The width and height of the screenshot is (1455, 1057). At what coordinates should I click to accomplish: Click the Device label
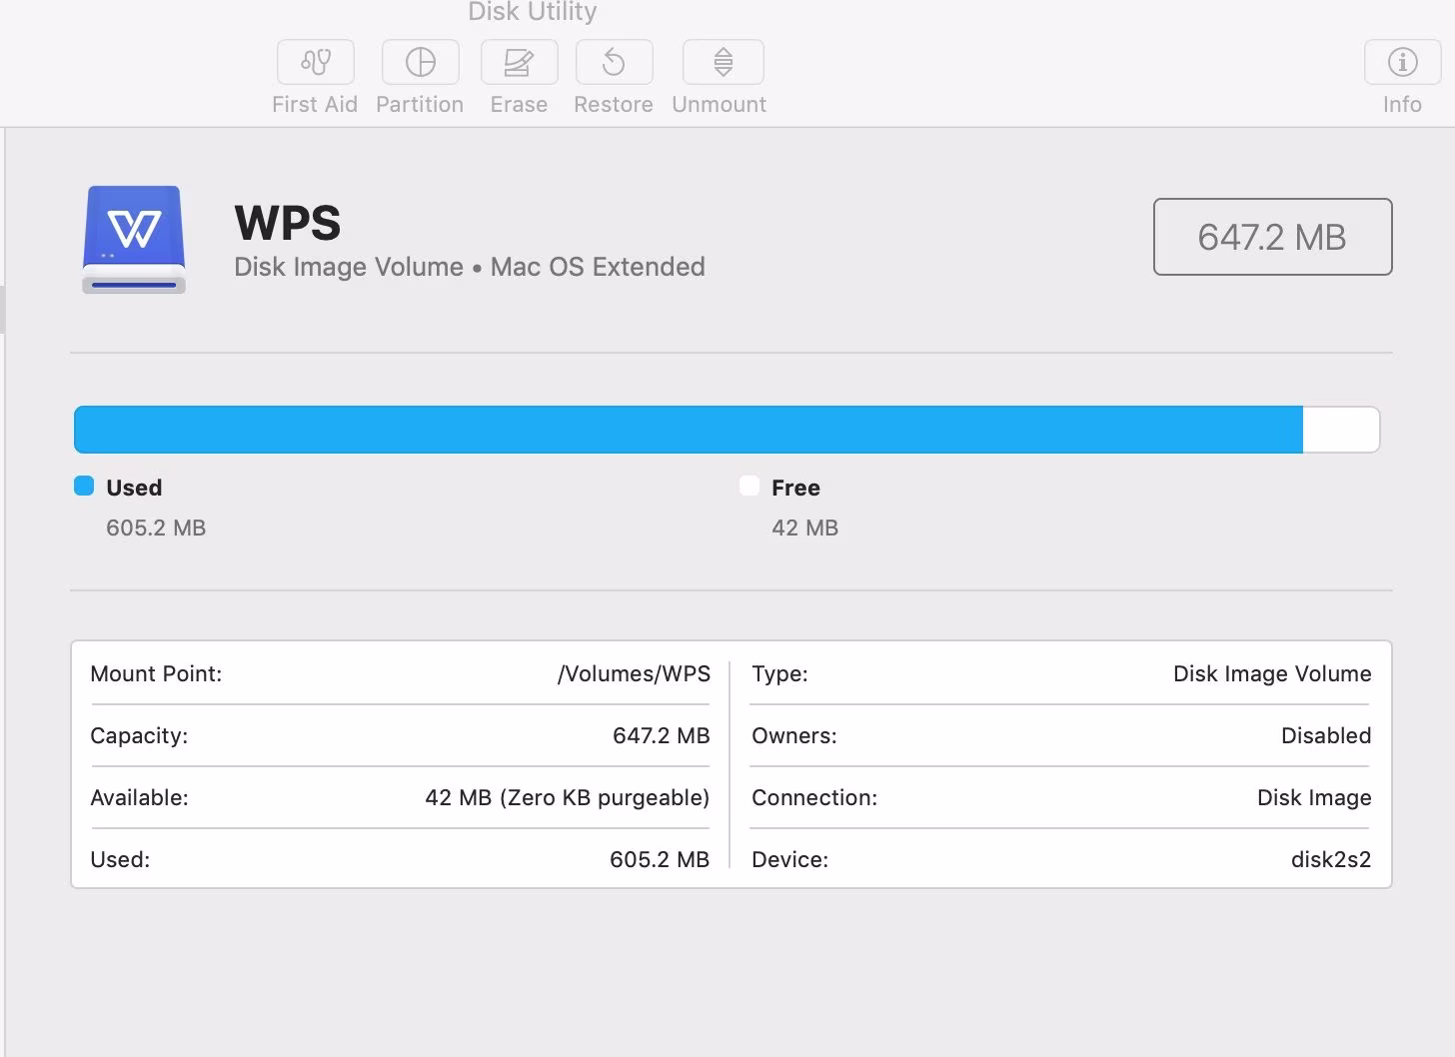pos(789,859)
